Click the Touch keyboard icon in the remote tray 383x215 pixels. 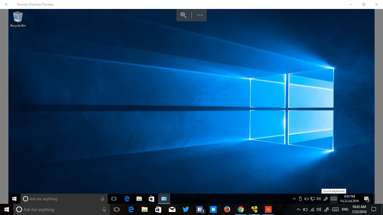(x=334, y=199)
